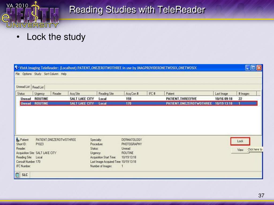Sort by the Status column header
This screenshot has height=205, width=274.
pyautogui.click(x=24, y=94)
